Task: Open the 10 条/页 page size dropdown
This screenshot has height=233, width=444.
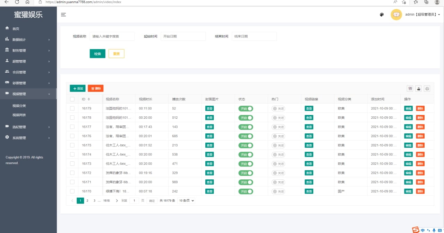Action: click(x=186, y=200)
